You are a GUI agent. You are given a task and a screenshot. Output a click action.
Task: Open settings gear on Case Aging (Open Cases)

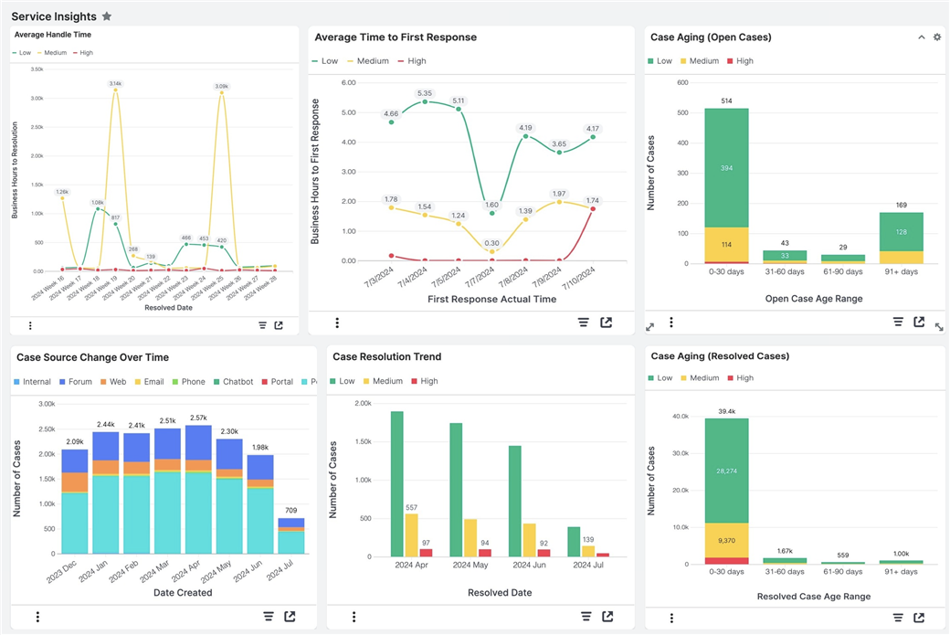tap(936, 37)
